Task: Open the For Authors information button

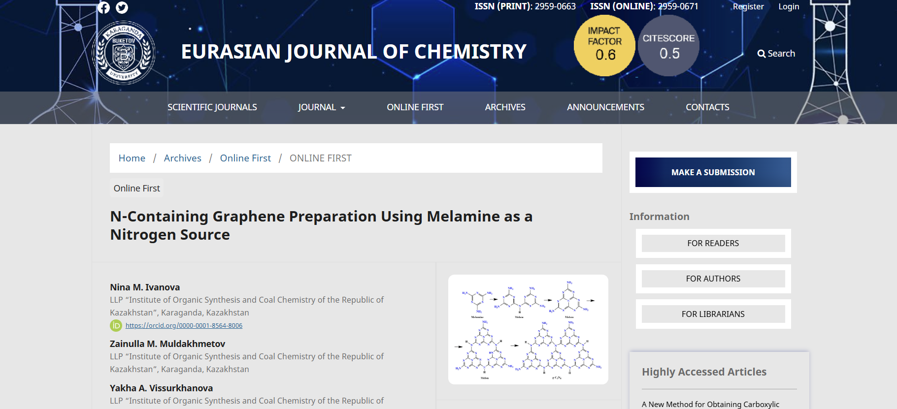Action: click(713, 279)
